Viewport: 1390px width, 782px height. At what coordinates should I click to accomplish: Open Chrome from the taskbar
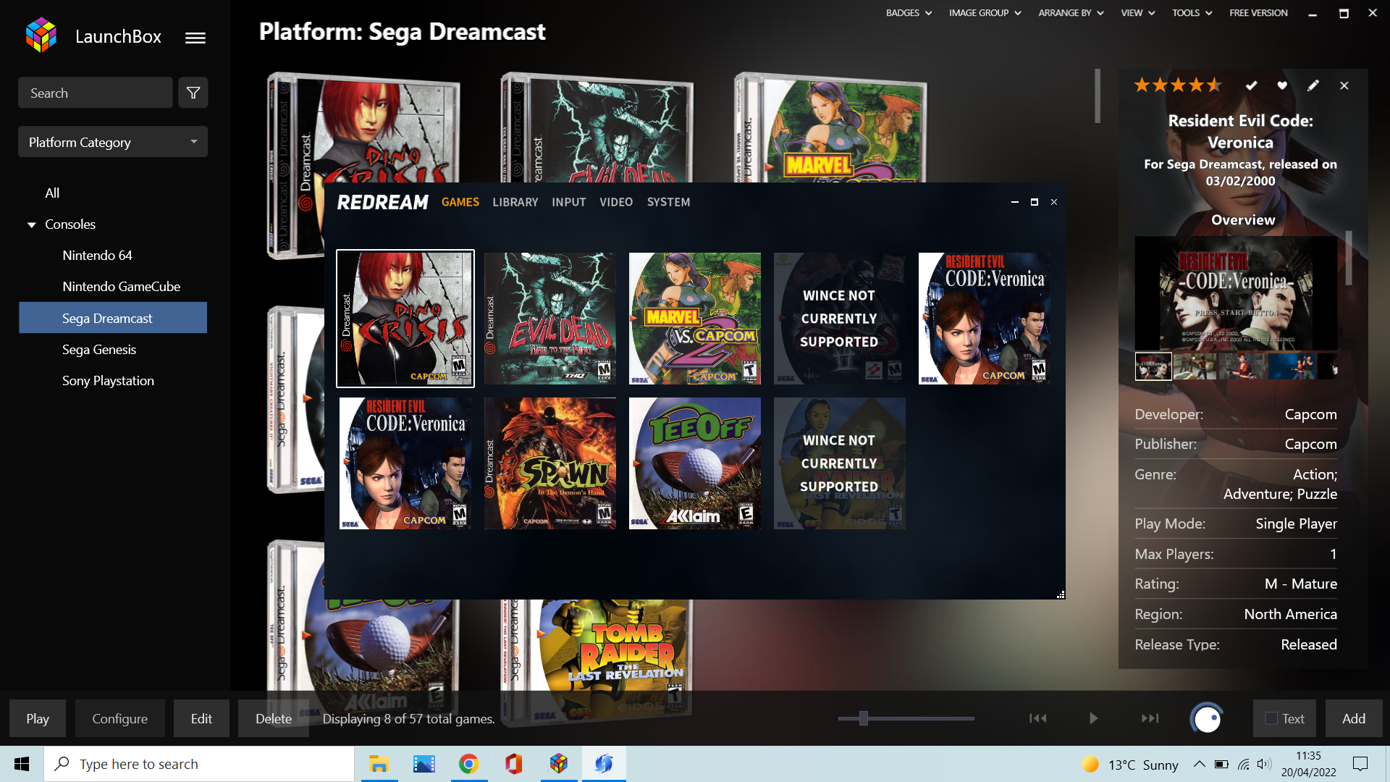pyautogui.click(x=468, y=764)
